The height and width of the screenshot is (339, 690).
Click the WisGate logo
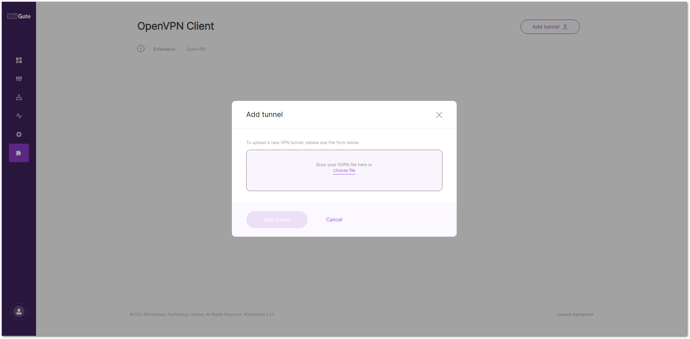coord(19,16)
